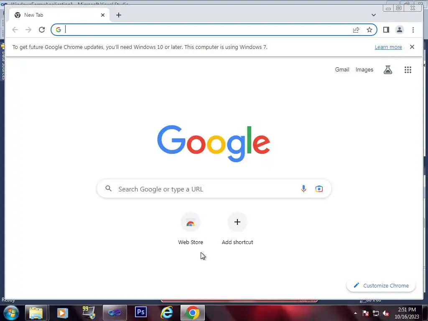Click the Chrome taskbar button
This screenshot has height=321, width=428.
click(x=193, y=313)
